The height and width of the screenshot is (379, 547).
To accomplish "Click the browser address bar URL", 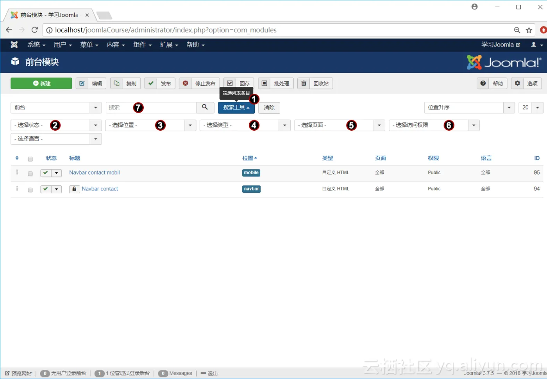I will point(166,30).
